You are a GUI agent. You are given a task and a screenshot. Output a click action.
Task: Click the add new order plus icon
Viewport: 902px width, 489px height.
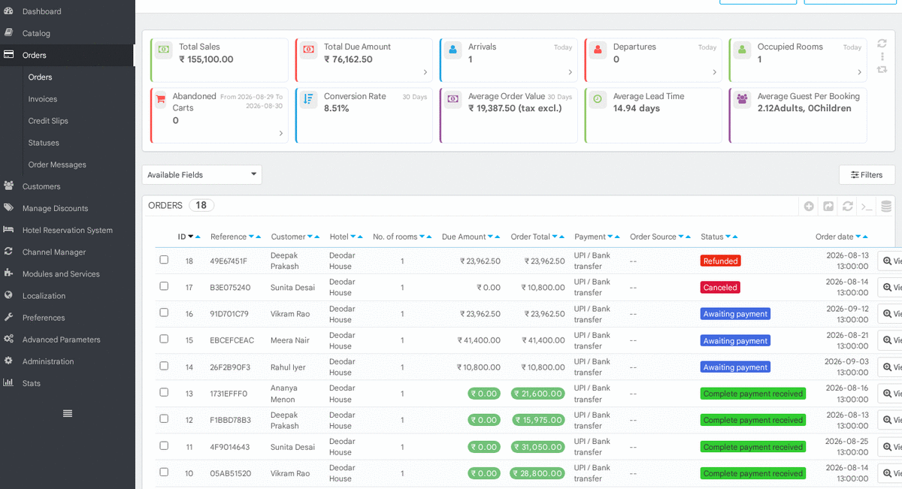[809, 206]
